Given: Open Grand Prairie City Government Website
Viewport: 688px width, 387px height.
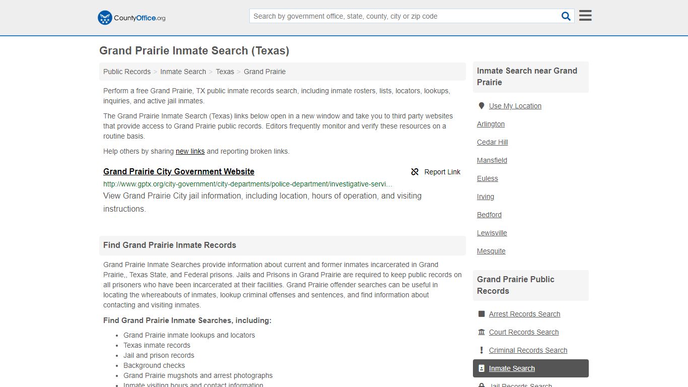Looking at the screenshot, I should click(x=179, y=172).
